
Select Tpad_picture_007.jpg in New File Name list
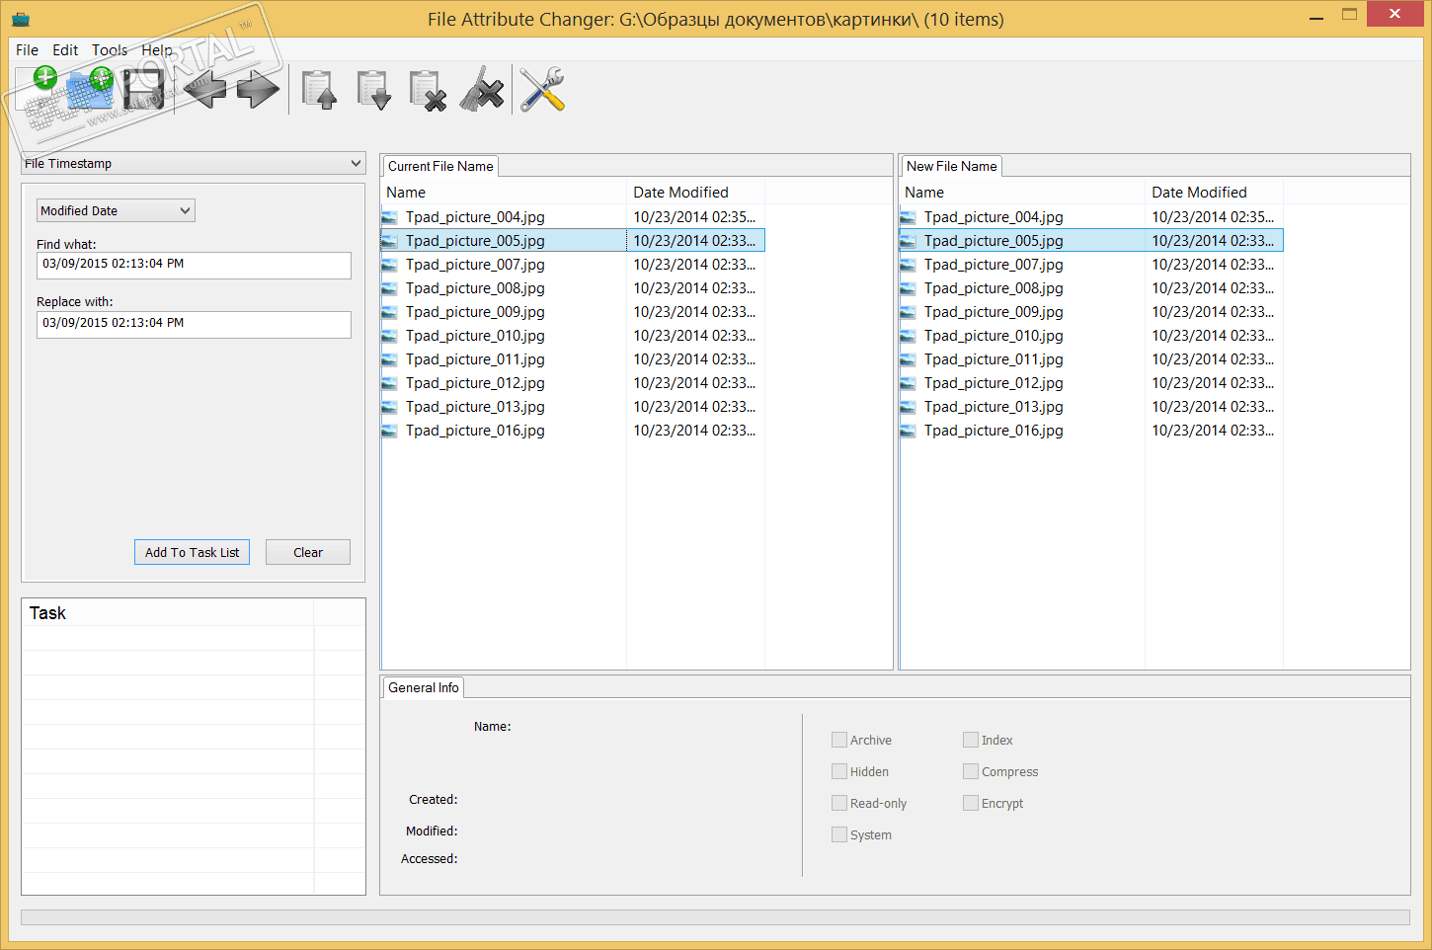click(1091, 265)
